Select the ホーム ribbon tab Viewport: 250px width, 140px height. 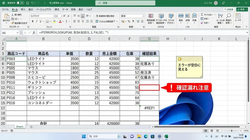point(15,9)
